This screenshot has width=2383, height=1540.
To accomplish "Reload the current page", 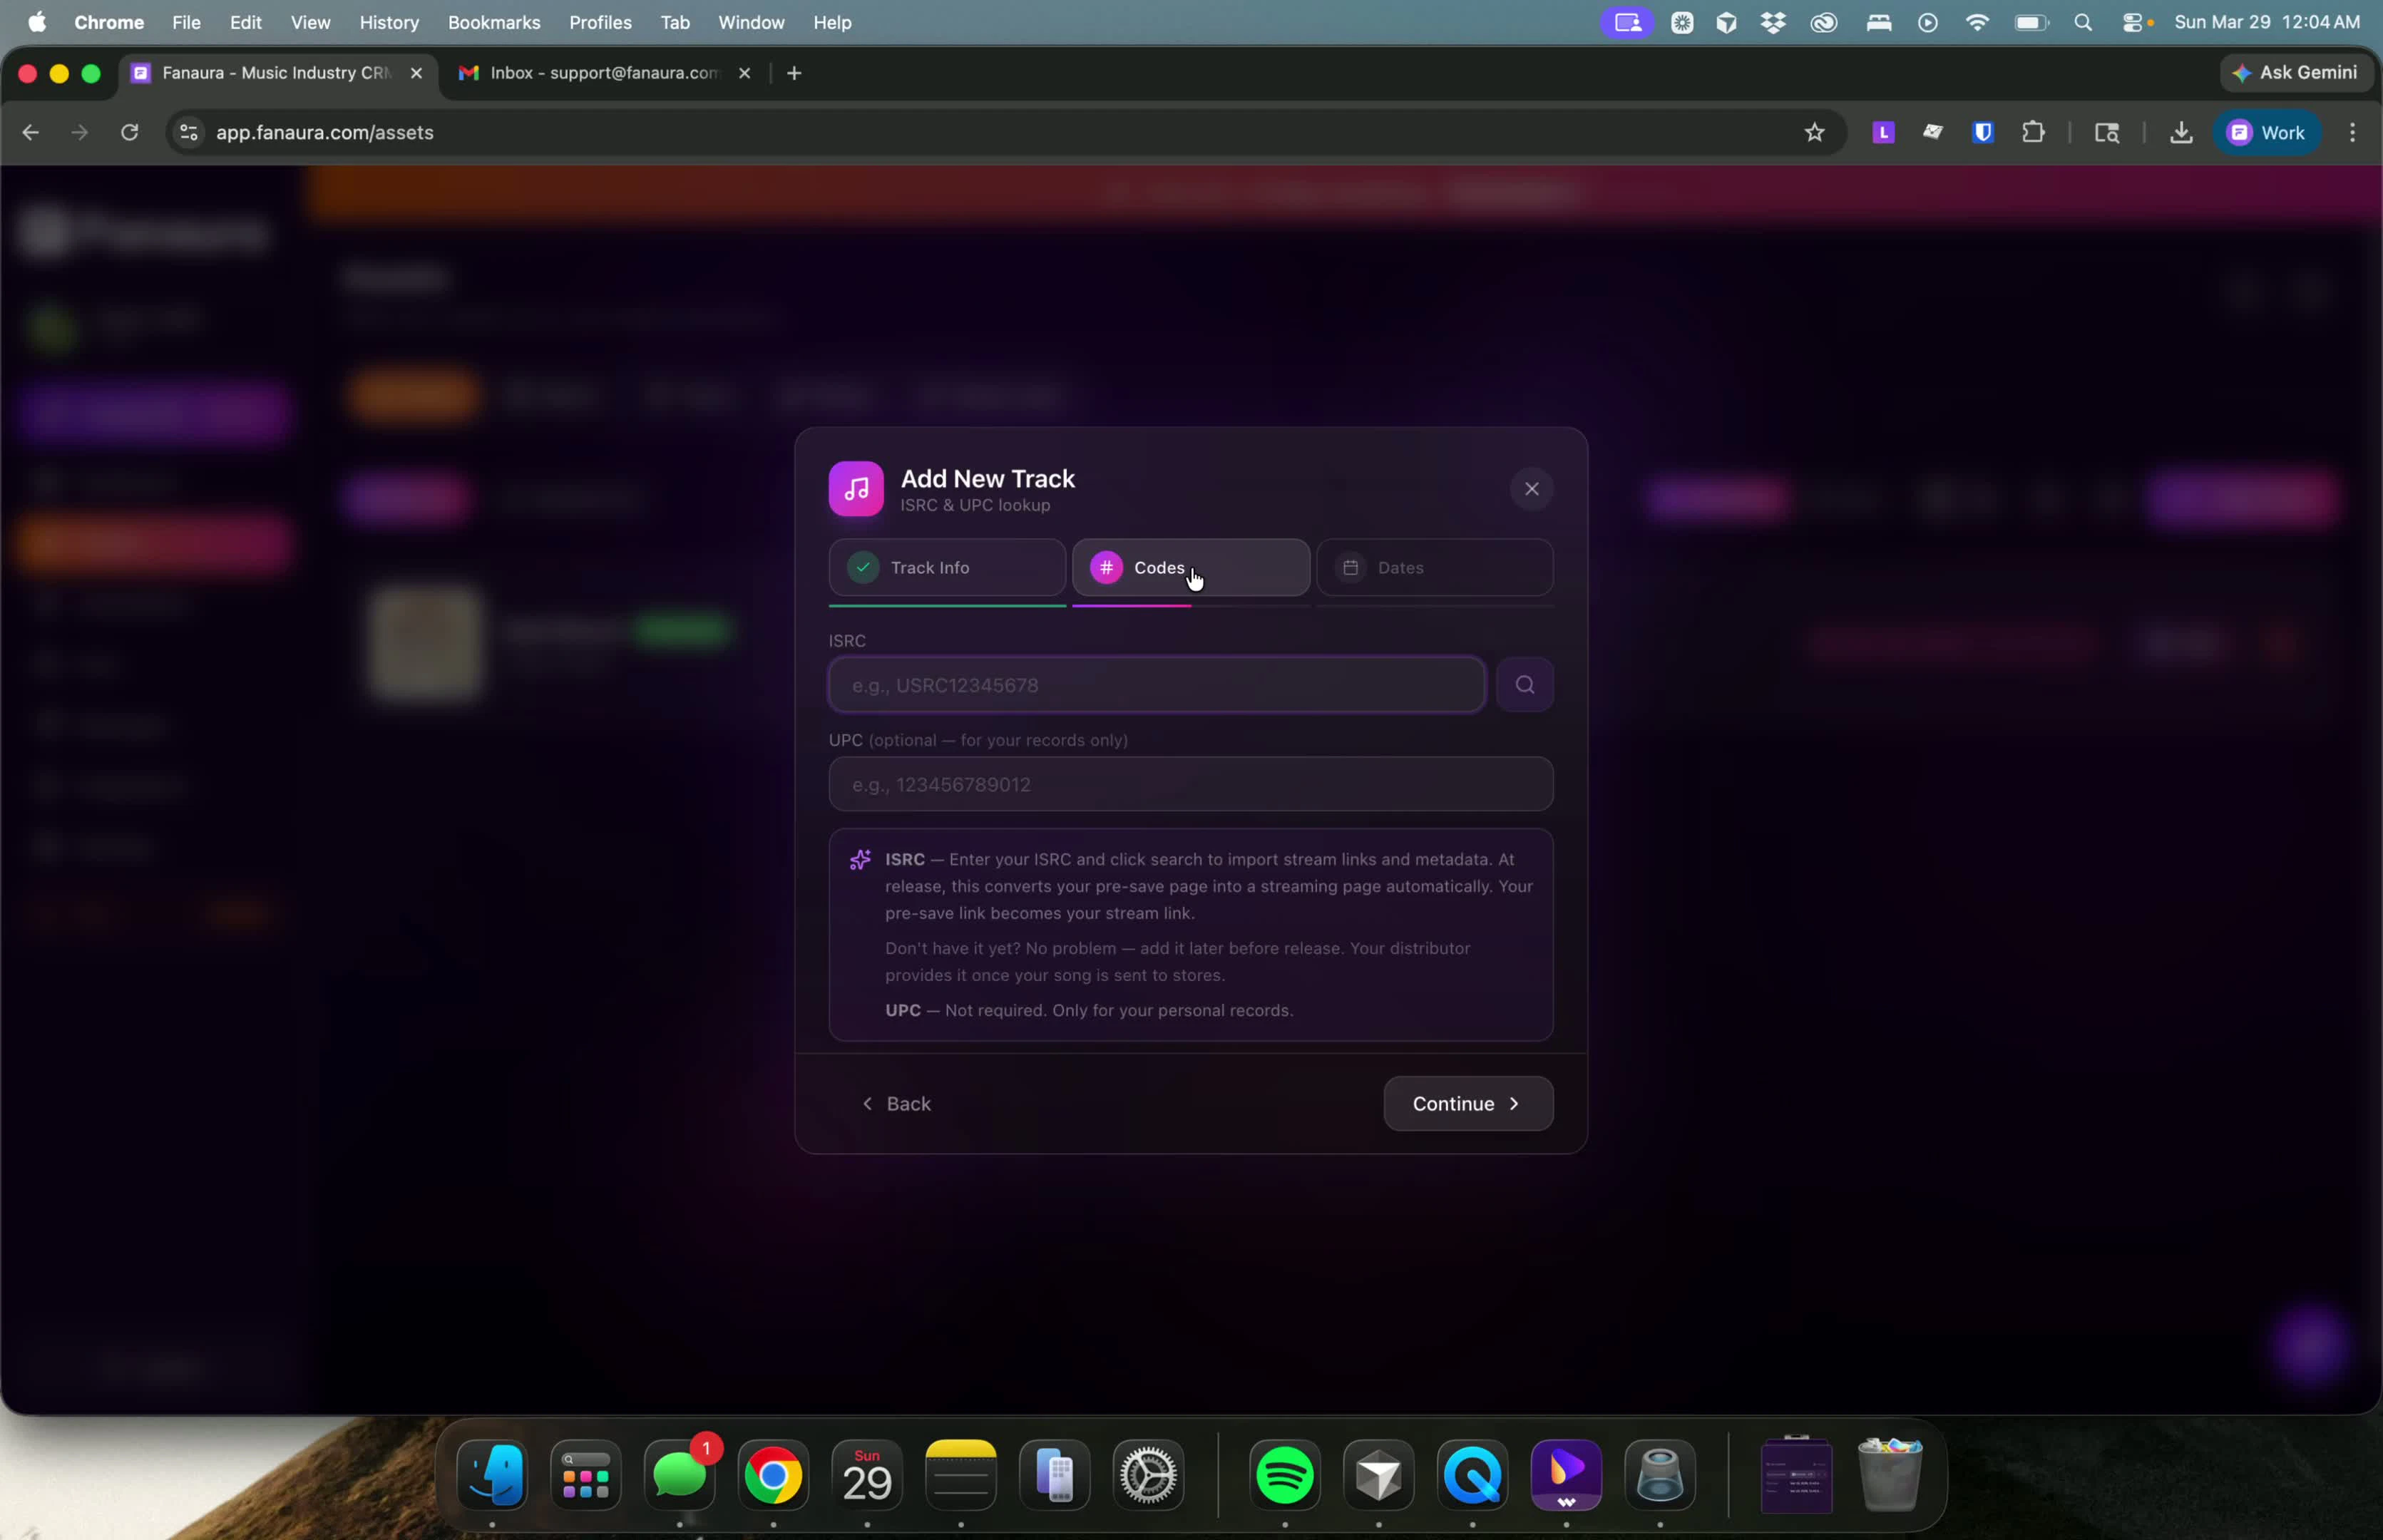I will click(129, 132).
